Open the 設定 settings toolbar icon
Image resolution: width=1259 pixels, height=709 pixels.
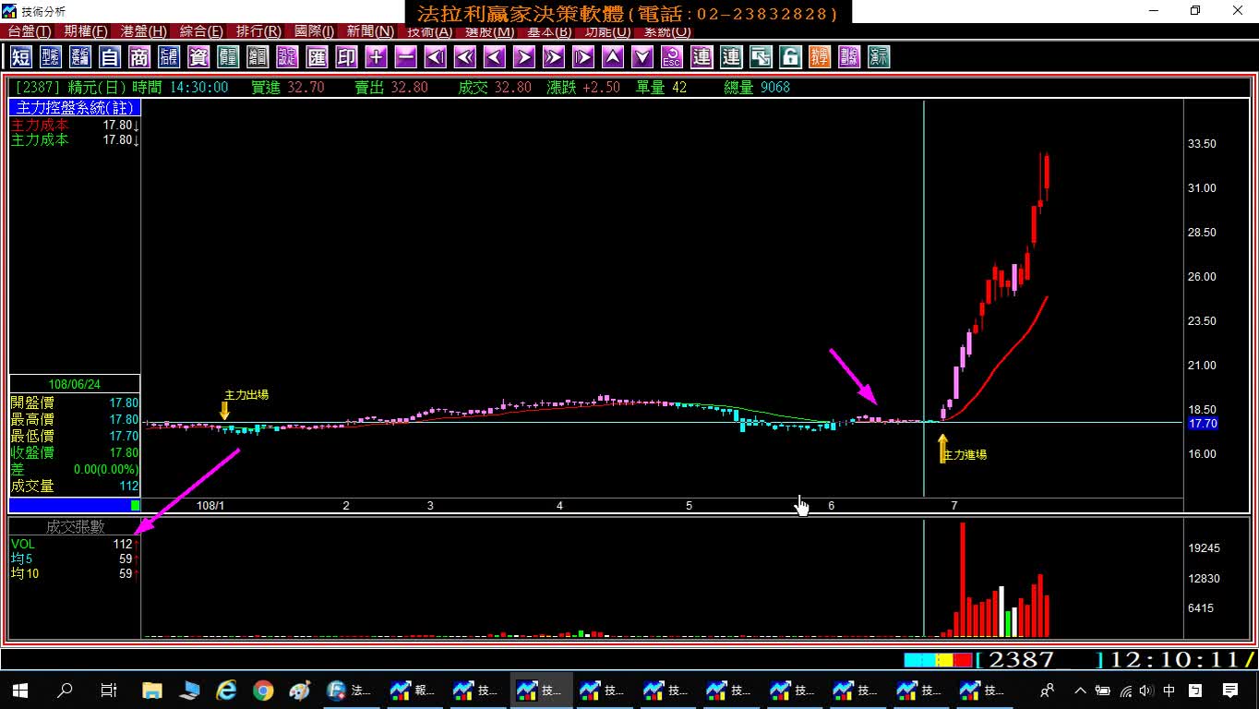pos(287,57)
